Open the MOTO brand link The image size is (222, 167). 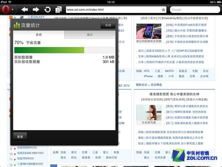click(x=169, y=71)
